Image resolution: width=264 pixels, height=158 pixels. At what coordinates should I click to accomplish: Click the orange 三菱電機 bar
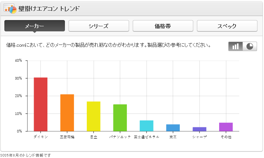click(x=67, y=113)
